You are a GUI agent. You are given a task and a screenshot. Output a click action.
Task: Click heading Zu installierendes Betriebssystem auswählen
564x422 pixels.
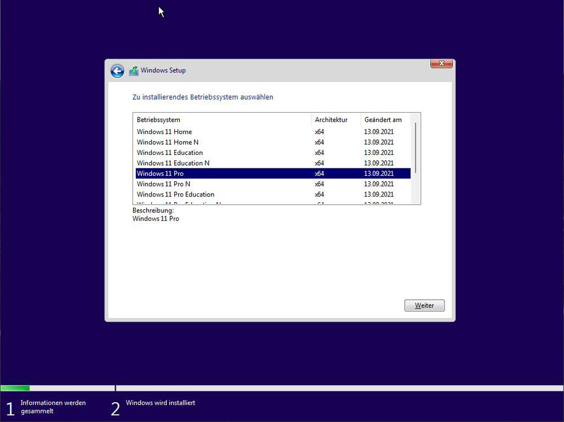tap(203, 97)
